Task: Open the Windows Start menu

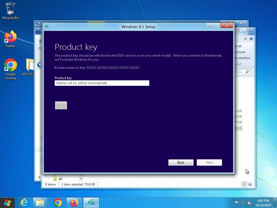Action: [7, 203]
